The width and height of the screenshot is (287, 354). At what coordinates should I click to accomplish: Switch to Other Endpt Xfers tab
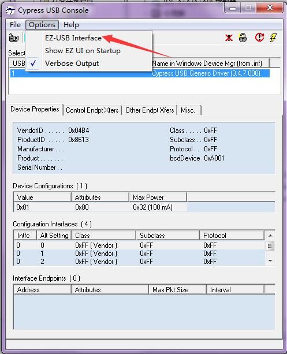150,110
